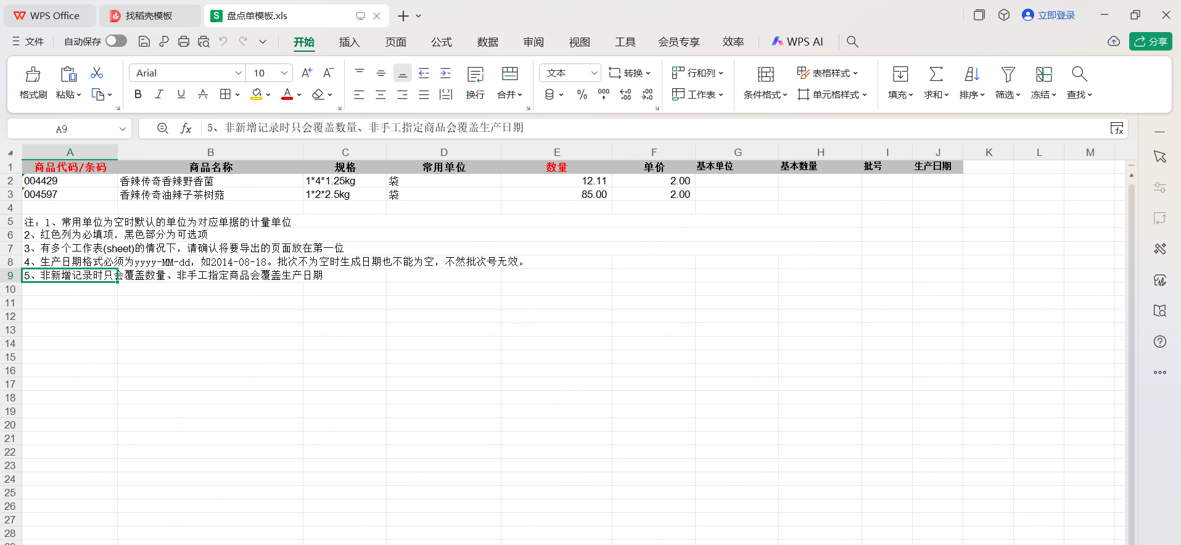Click the selection arrow icon in sidebar

(1160, 157)
